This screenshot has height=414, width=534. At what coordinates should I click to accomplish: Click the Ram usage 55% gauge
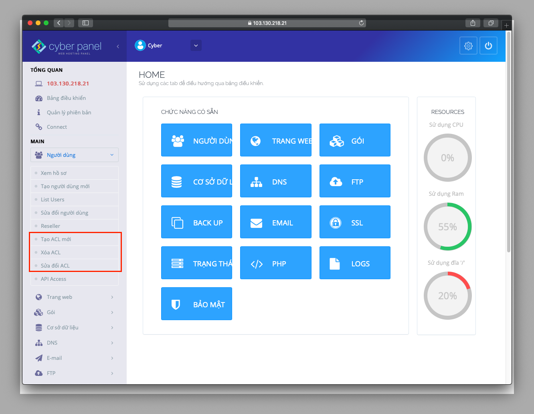[447, 227]
